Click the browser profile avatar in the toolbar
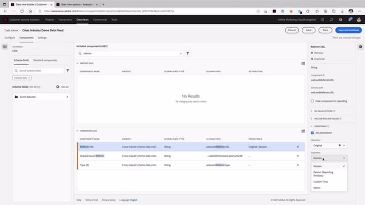This screenshot has width=365, height=205. 351,11
